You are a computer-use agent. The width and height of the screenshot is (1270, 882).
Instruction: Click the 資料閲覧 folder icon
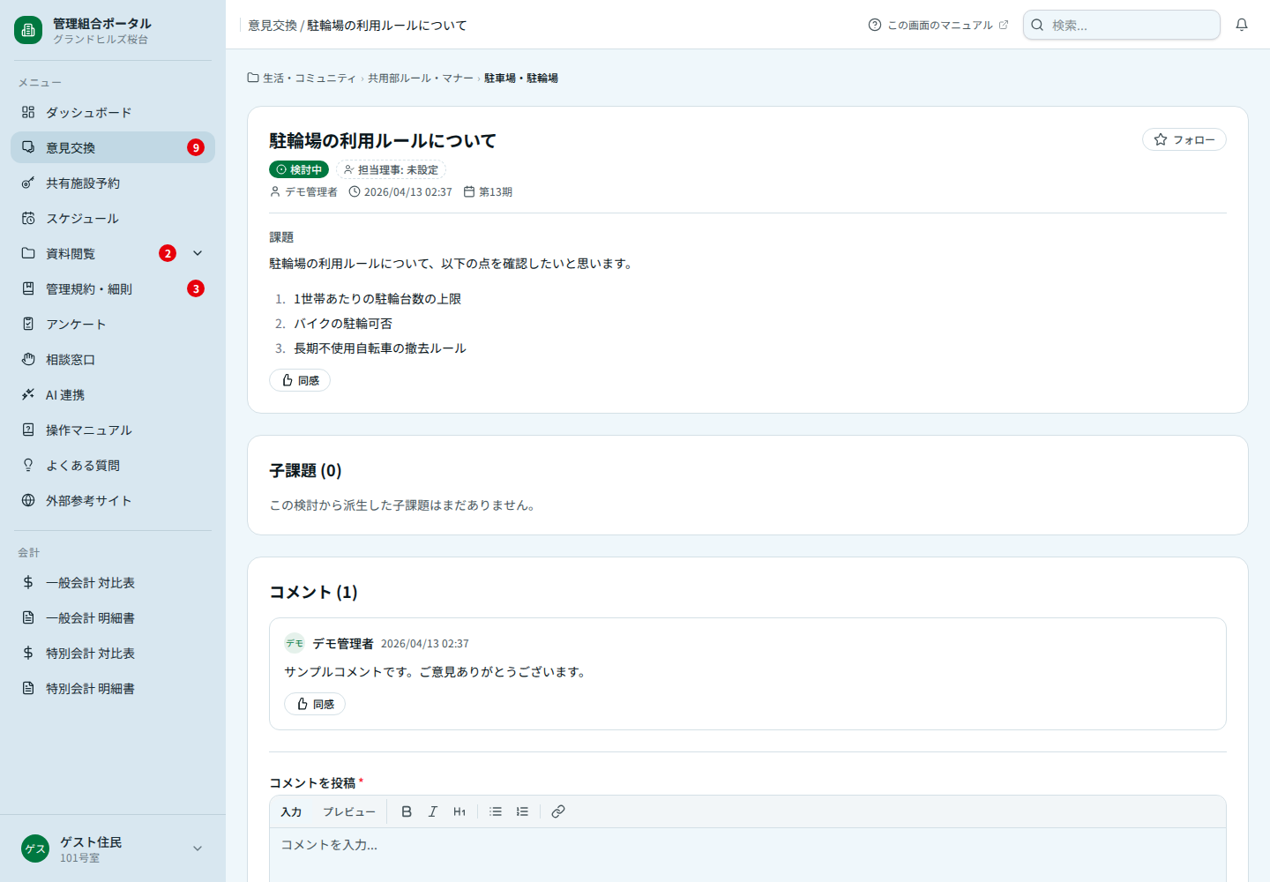[28, 253]
